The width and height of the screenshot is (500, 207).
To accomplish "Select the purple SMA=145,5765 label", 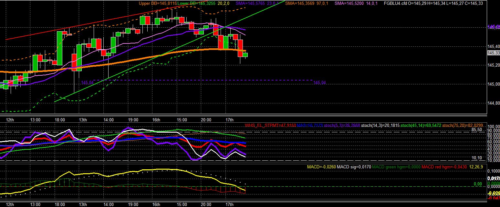I will tap(250, 4).
